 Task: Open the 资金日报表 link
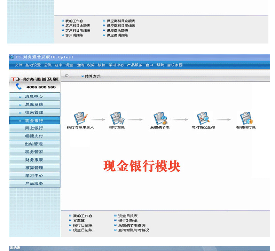click(x=128, y=216)
